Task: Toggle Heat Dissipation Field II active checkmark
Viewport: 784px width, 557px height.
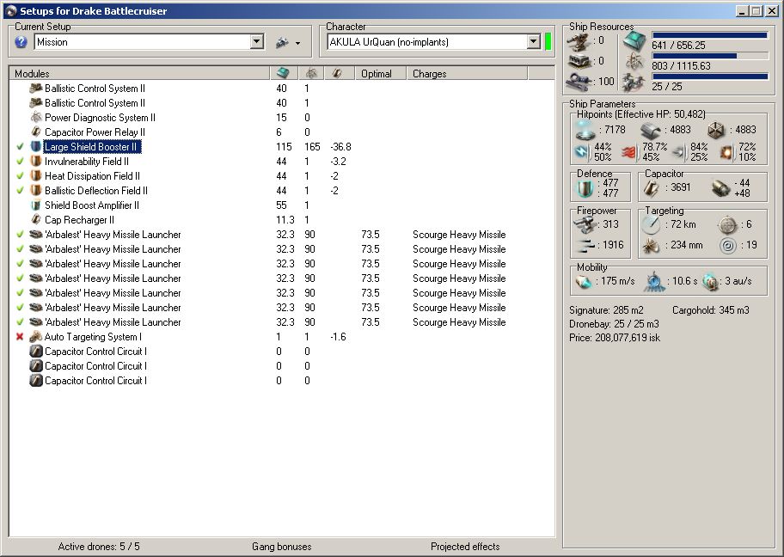Action: pyautogui.click(x=20, y=176)
